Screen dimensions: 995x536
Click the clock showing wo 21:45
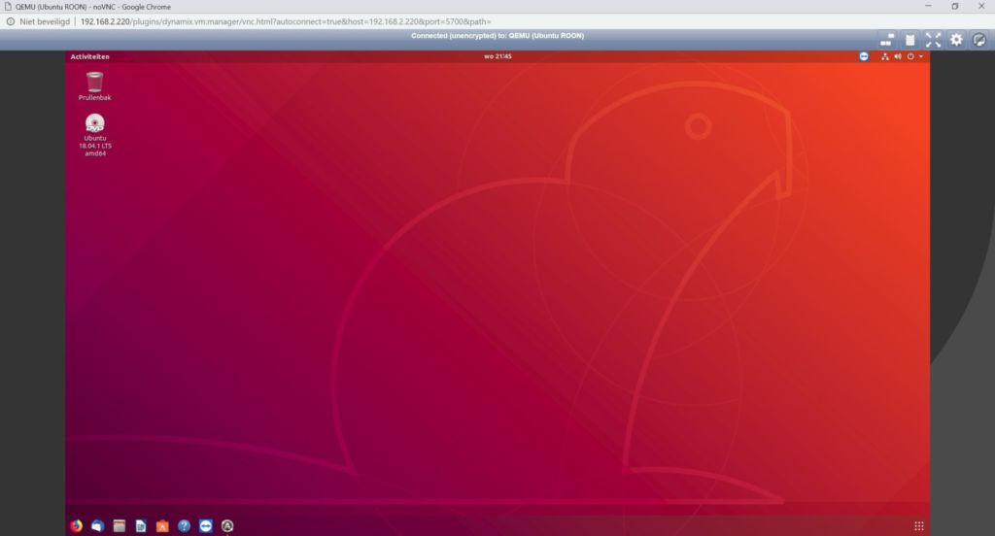[x=497, y=56]
